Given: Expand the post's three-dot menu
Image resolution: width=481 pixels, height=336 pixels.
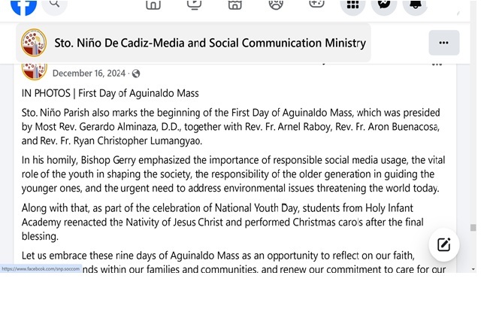Looking at the screenshot, I should pyautogui.click(x=437, y=64).
